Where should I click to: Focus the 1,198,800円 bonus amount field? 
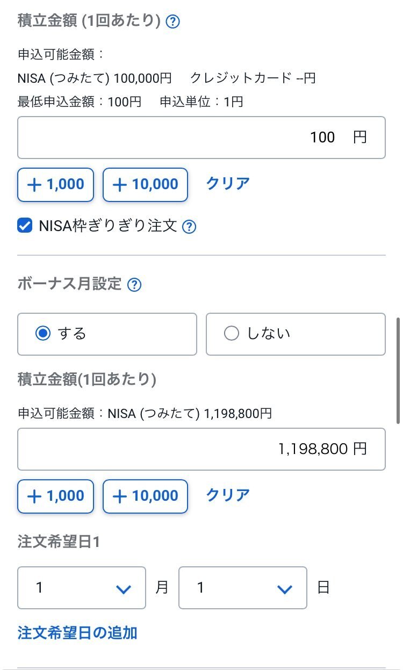[x=201, y=449]
